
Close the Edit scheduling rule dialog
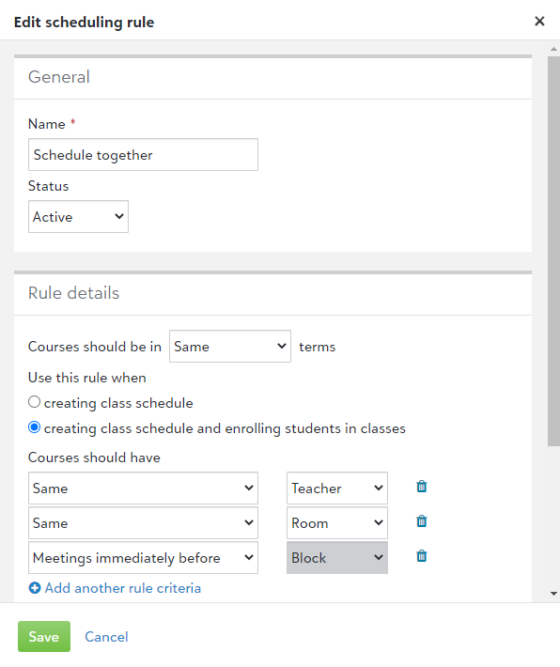click(539, 21)
